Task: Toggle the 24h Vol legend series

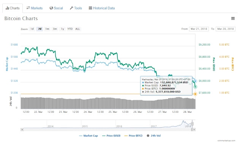Action: click(x=154, y=136)
